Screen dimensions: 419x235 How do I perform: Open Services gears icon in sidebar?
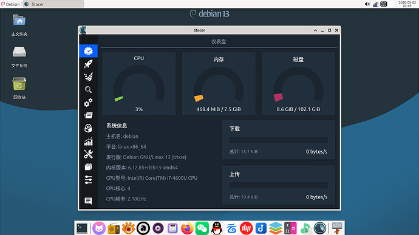pos(89,103)
